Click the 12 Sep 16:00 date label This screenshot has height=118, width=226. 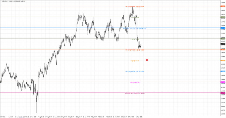[79, 117]
